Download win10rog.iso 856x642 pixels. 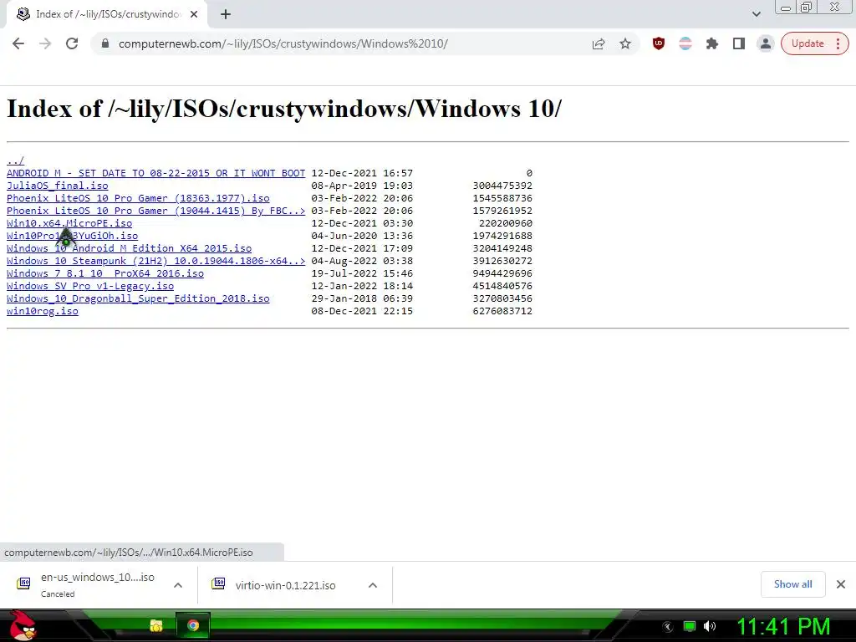(x=43, y=311)
